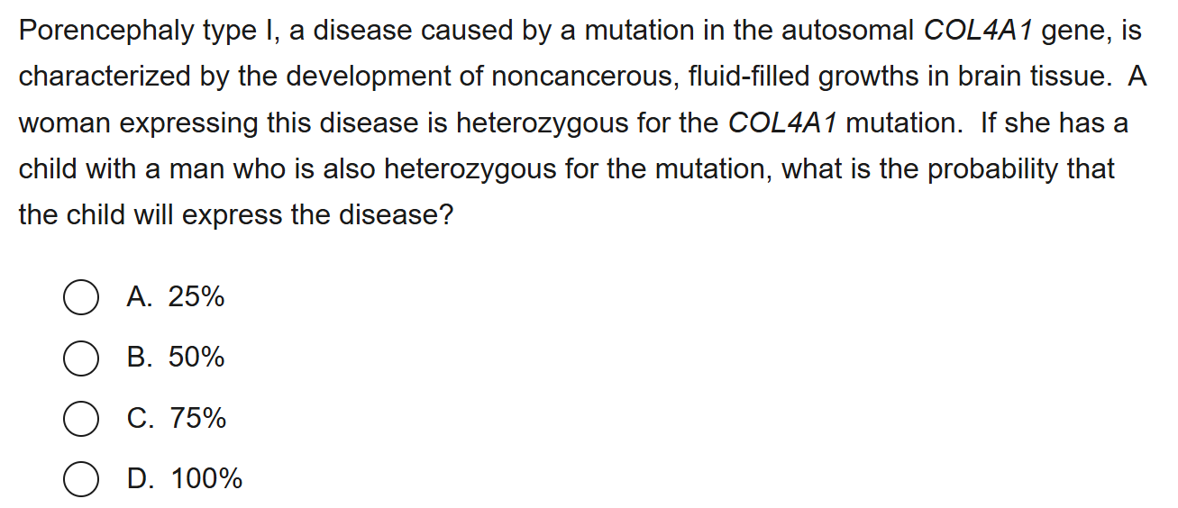Click the italic "COL4A1" before the word "gene"

[979, 32]
